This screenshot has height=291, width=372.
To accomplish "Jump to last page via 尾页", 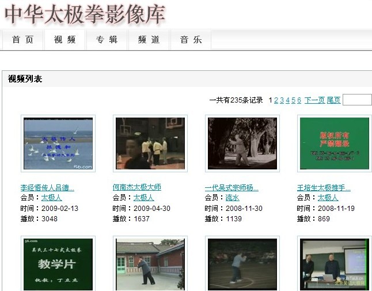I will tap(333, 100).
